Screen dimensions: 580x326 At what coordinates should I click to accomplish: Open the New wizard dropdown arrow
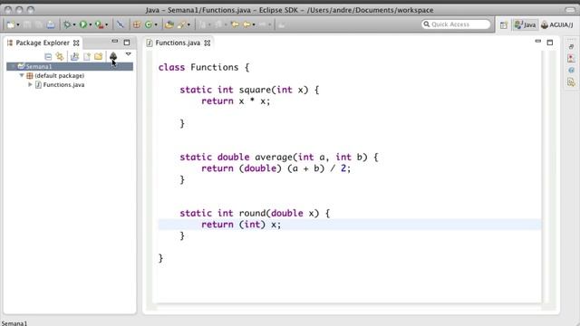tap(18, 24)
